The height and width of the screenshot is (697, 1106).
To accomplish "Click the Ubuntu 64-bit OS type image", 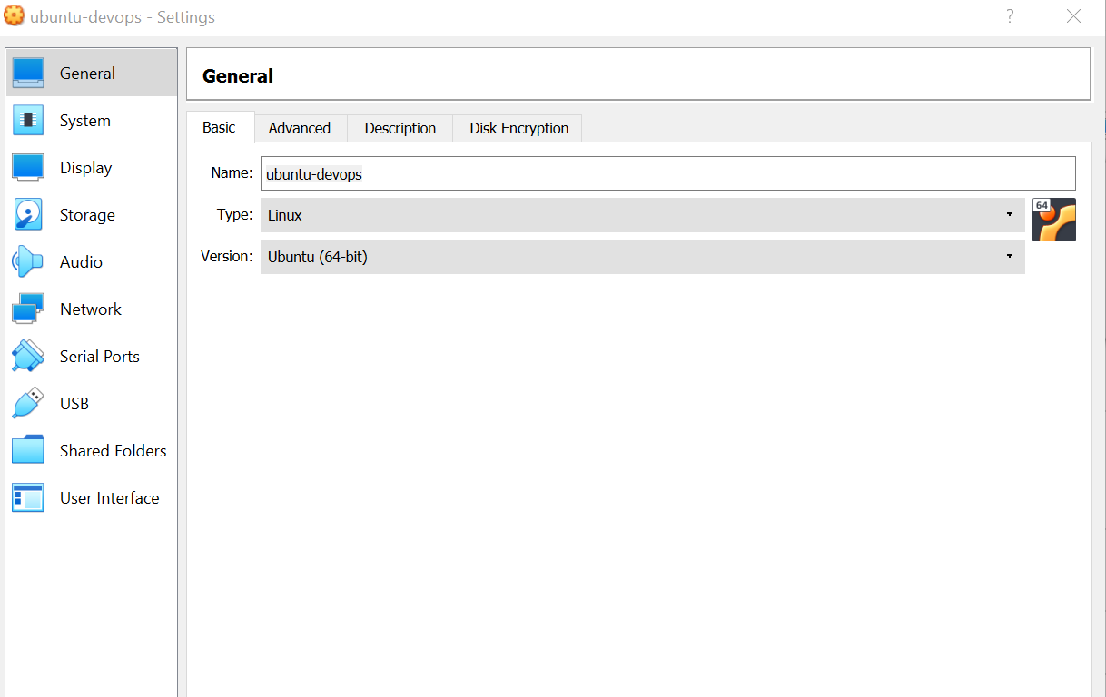I will (x=1054, y=220).
